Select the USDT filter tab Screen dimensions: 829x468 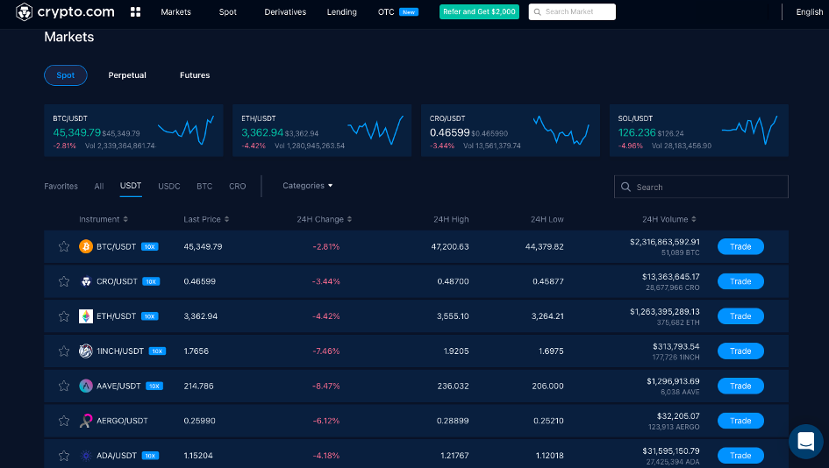(x=131, y=186)
